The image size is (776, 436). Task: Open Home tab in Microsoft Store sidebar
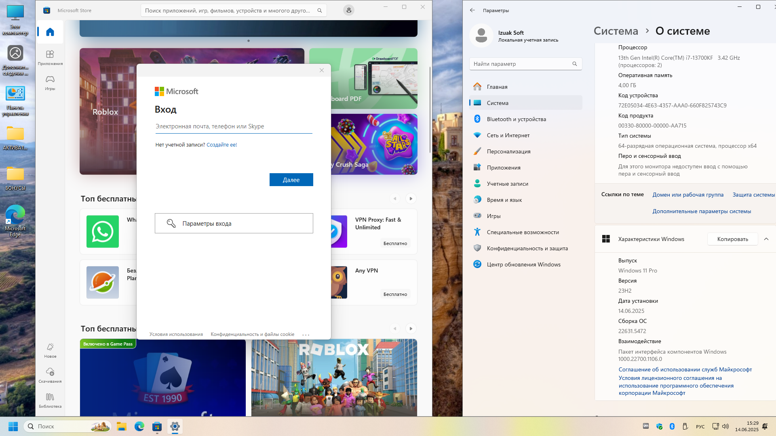(x=50, y=32)
